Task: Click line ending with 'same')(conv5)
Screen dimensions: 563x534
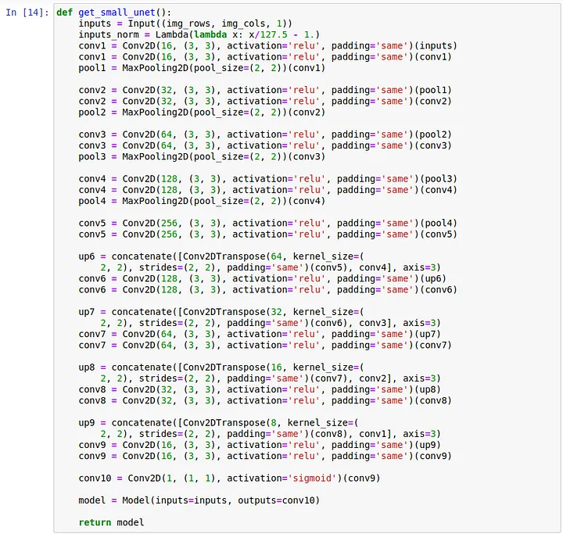Action: point(268,235)
